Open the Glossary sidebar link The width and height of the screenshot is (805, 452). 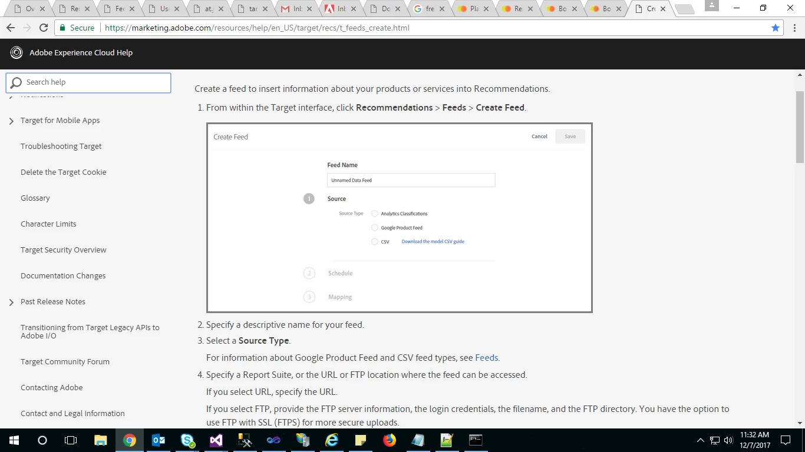pos(35,198)
